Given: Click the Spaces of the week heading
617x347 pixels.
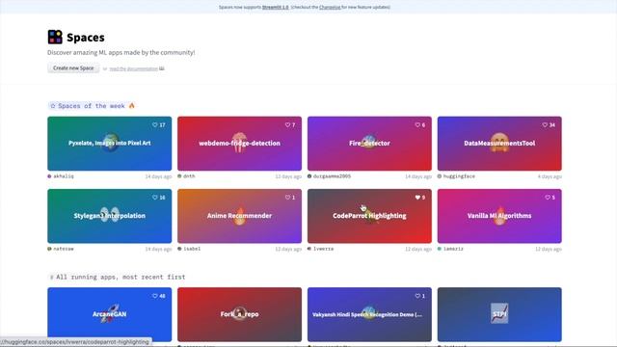Looking at the screenshot, I should [x=92, y=106].
